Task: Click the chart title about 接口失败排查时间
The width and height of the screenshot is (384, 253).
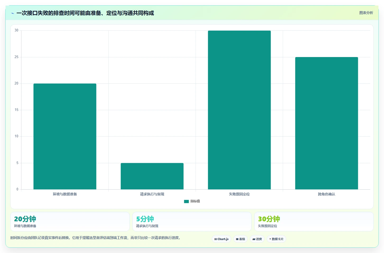Action: coord(85,13)
